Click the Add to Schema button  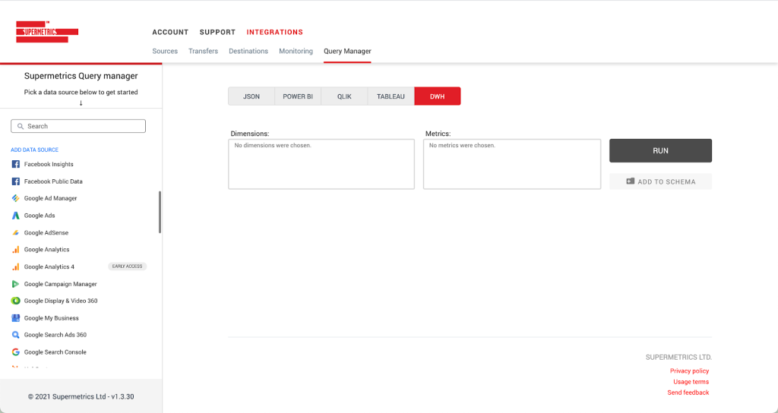point(660,181)
